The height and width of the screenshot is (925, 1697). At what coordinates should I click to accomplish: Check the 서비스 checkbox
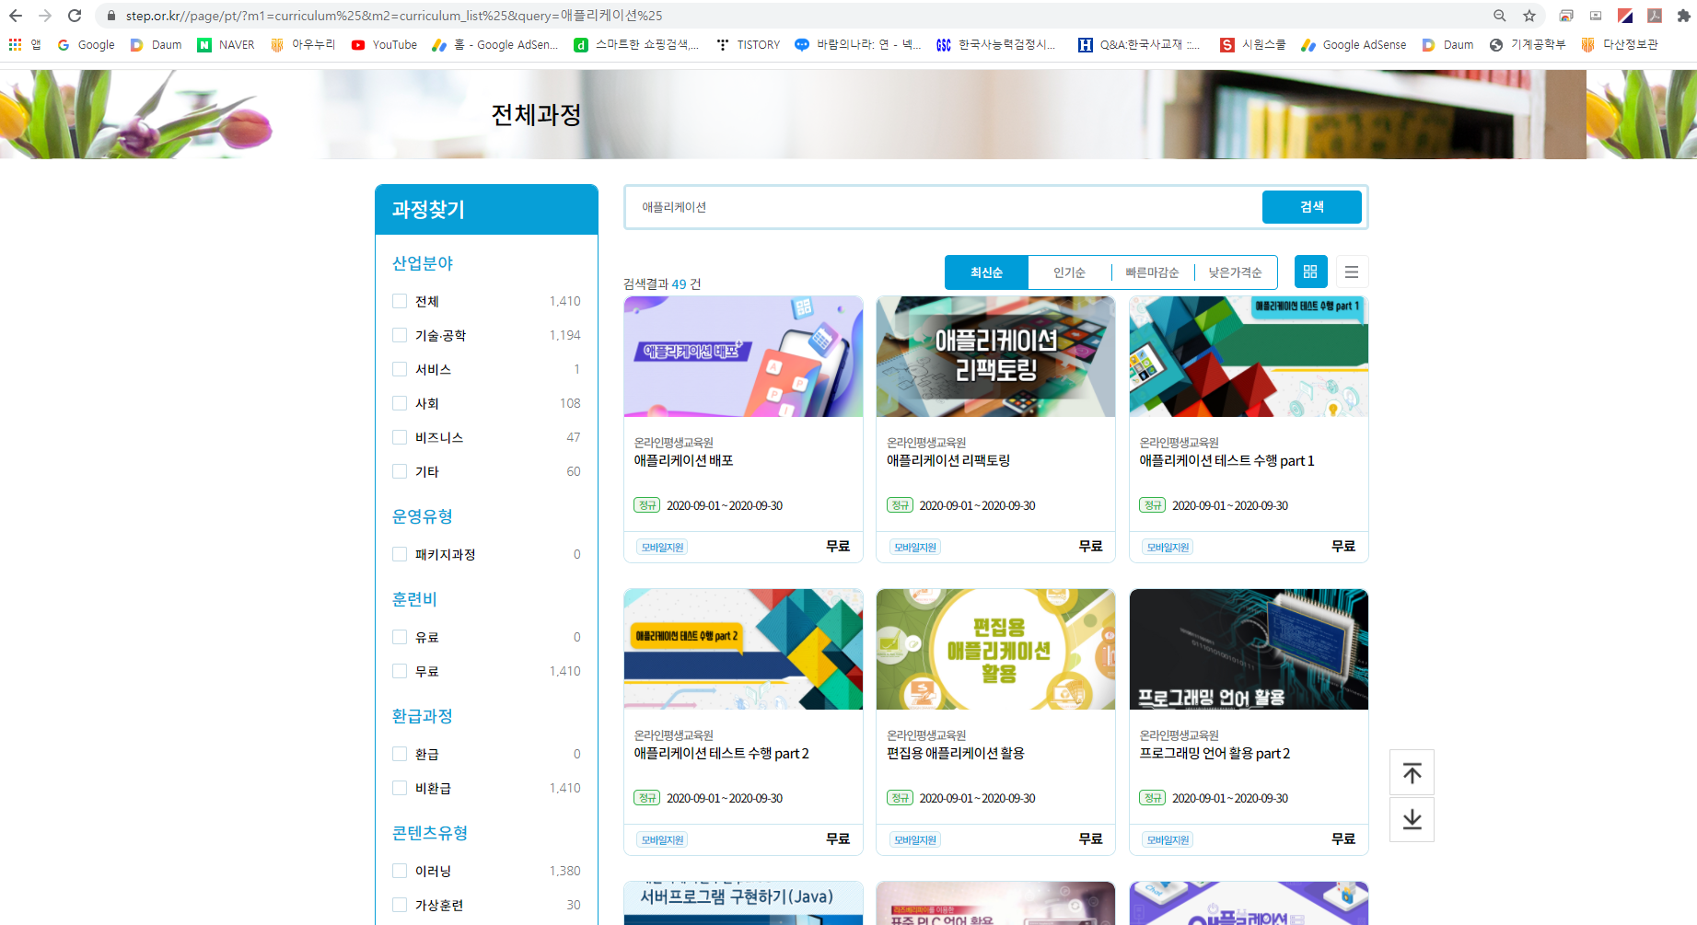(x=400, y=369)
